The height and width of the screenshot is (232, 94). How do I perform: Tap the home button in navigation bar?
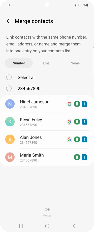tap(47, 226)
